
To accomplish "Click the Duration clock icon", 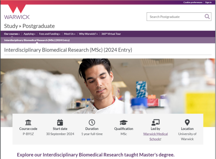I will pos(92,123).
